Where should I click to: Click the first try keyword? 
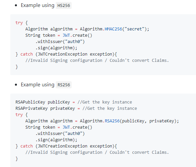point(19,23)
